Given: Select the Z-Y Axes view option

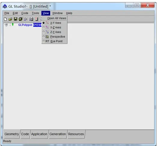Looking at the screenshot, I should 54,32.
